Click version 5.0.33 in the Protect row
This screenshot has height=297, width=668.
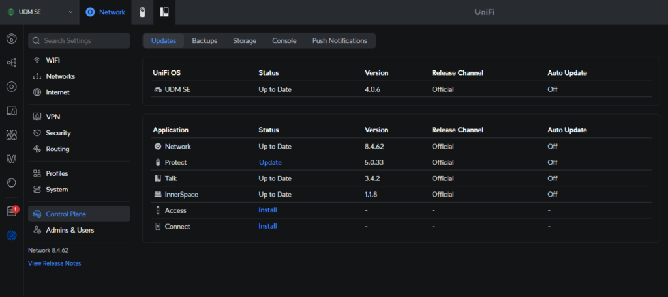pyautogui.click(x=374, y=163)
